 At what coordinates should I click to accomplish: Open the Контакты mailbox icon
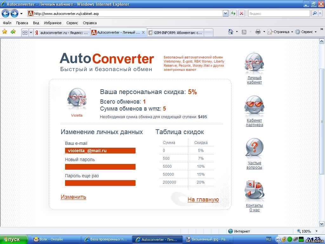click(254, 191)
